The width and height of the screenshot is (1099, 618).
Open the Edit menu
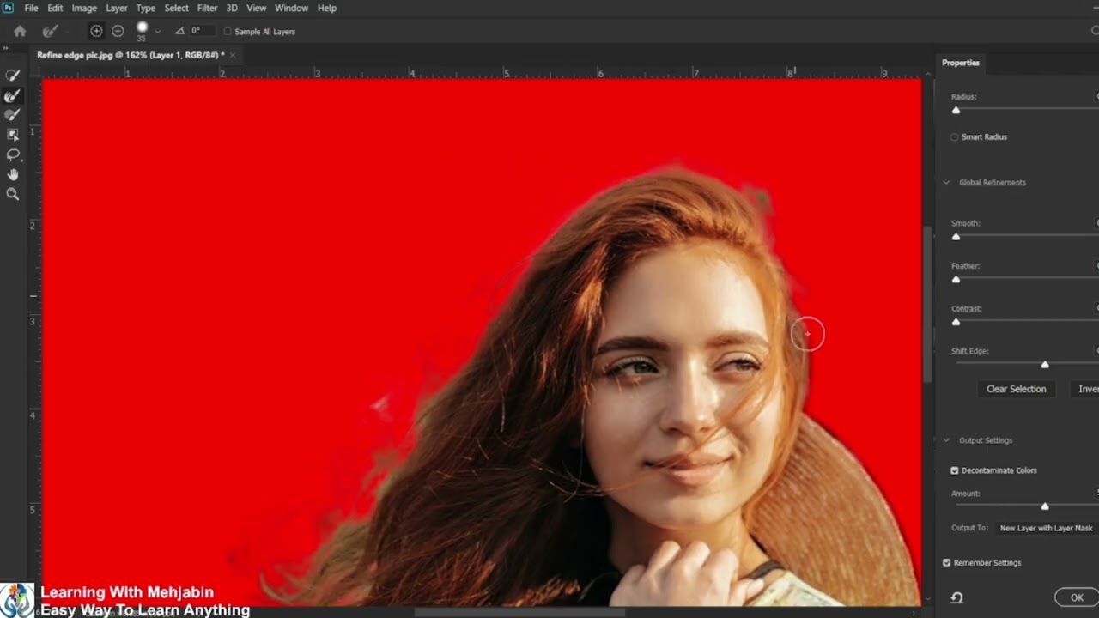pos(55,8)
